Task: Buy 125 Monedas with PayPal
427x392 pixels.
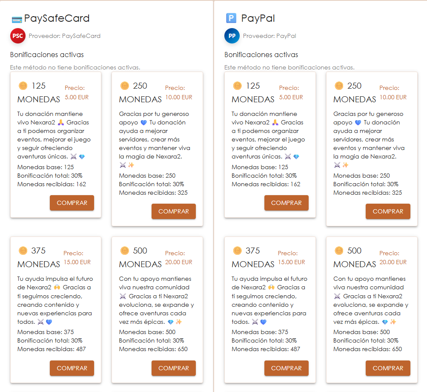Action: coord(286,203)
